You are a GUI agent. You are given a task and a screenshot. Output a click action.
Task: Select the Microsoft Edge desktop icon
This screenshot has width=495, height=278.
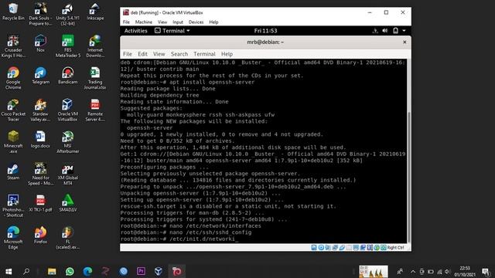pyautogui.click(x=13, y=238)
